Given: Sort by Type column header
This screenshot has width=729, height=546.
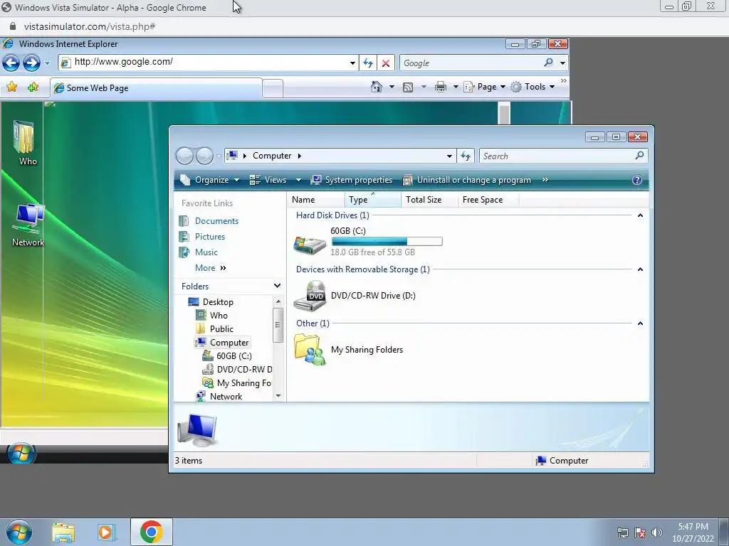Looking at the screenshot, I should coord(373,200).
